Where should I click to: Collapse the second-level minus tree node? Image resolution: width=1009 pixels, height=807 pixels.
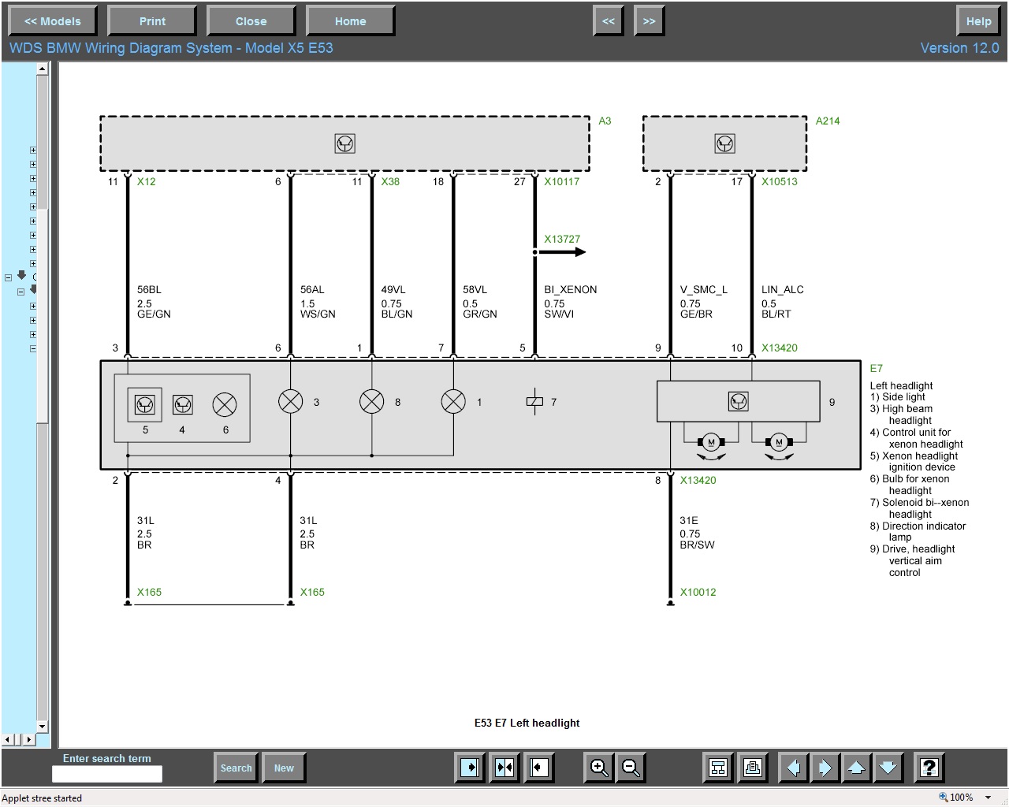tap(21, 292)
